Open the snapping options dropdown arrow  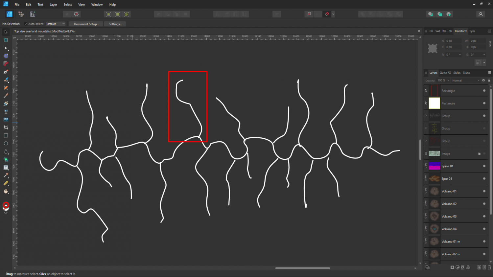click(x=333, y=14)
